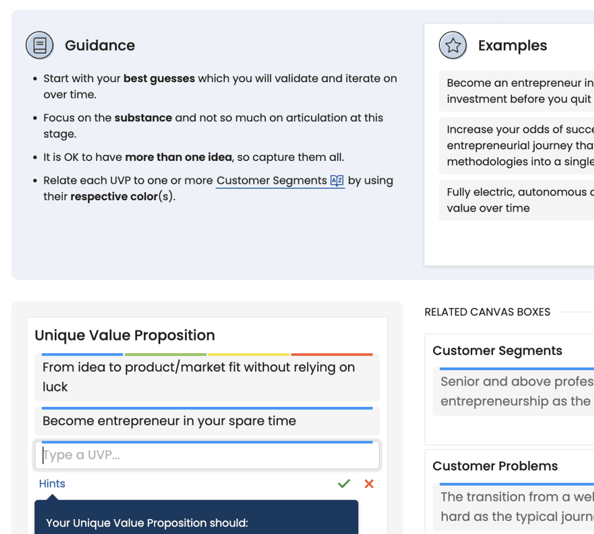Click blue color bar above "Become entrepreneur" UVP
594x534 pixels.
point(207,408)
